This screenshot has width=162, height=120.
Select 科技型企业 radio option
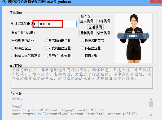91,48
